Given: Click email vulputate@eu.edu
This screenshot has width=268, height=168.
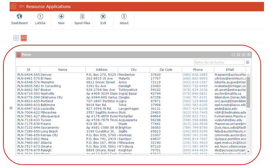Looking at the screenshot, I should coord(228,120).
